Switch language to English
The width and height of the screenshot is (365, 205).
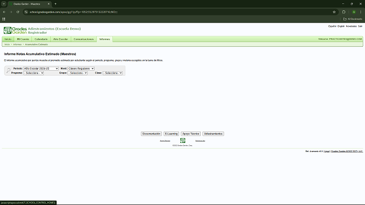(341, 26)
